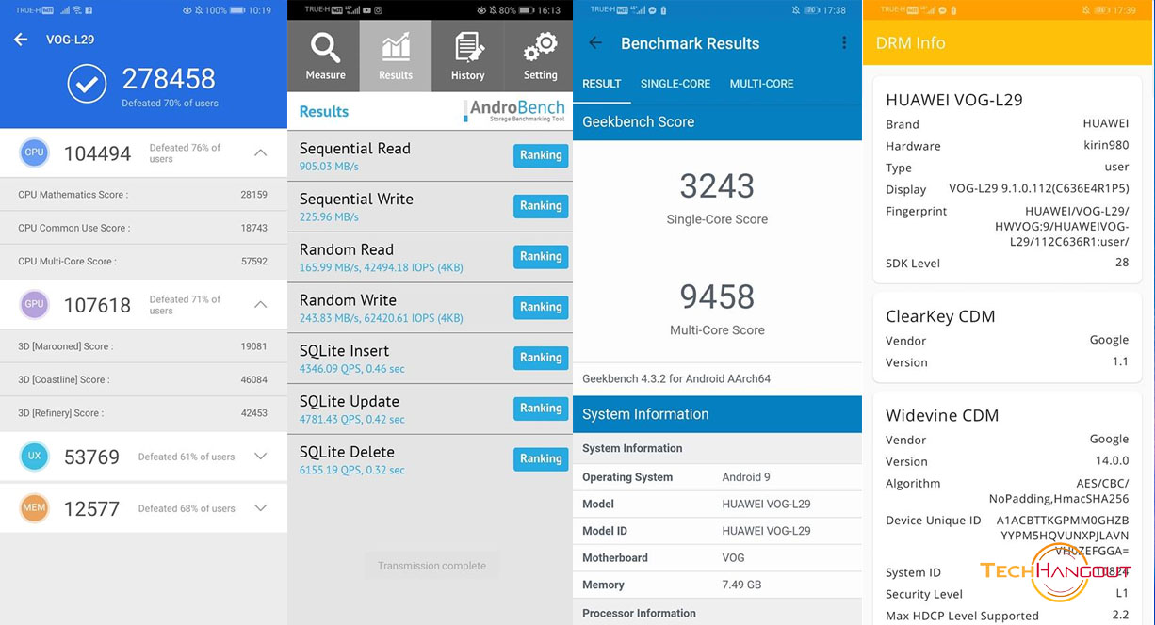Switch to the SINGLE-CORE tab
This screenshot has height=625, width=1155.
pos(675,84)
